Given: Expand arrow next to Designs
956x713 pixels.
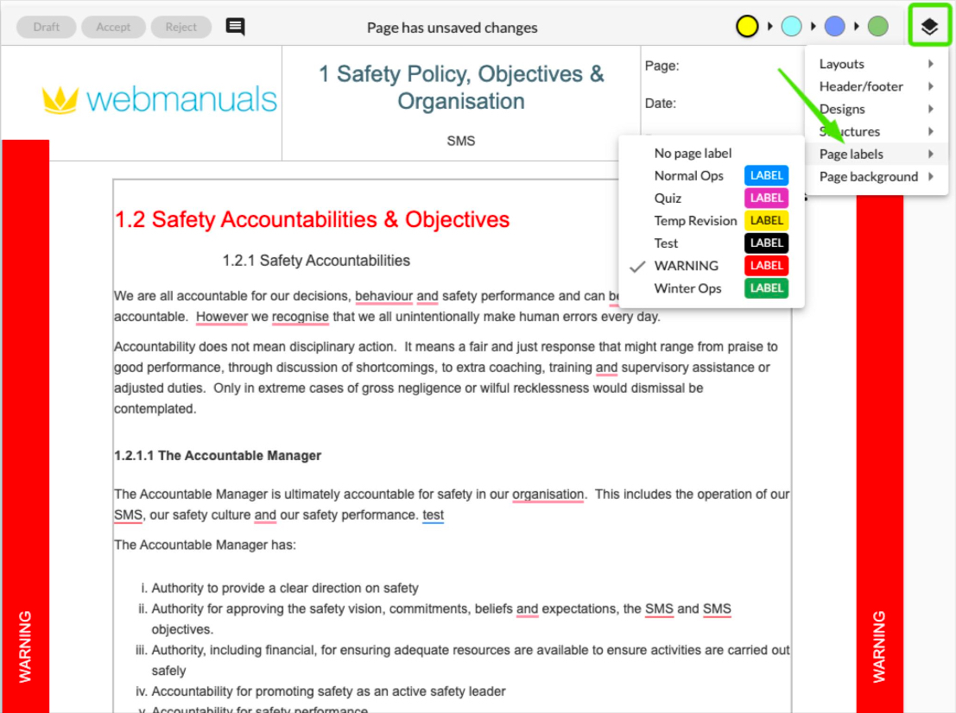Looking at the screenshot, I should click(x=931, y=109).
